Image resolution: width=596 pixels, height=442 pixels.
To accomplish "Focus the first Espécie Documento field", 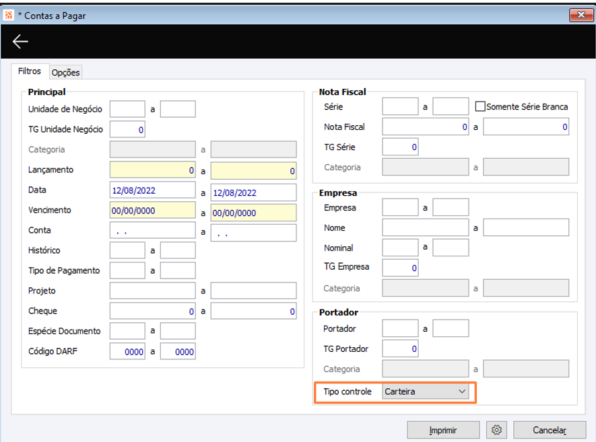I will point(127,331).
